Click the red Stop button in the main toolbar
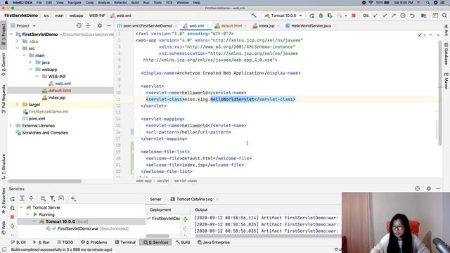This screenshot has width=450, height=253. pyautogui.click(x=354, y=15)
